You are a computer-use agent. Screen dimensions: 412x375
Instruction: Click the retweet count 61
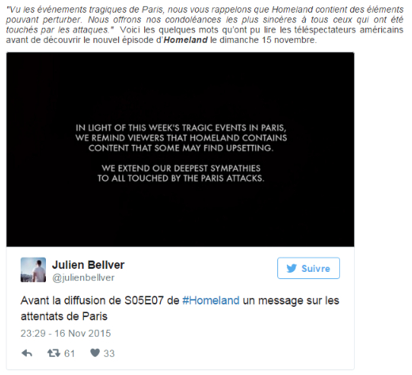pyautogui.click(x=70, y=354)
